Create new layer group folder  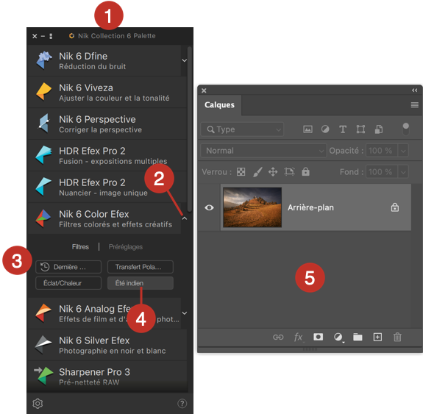tap(358, 337)
